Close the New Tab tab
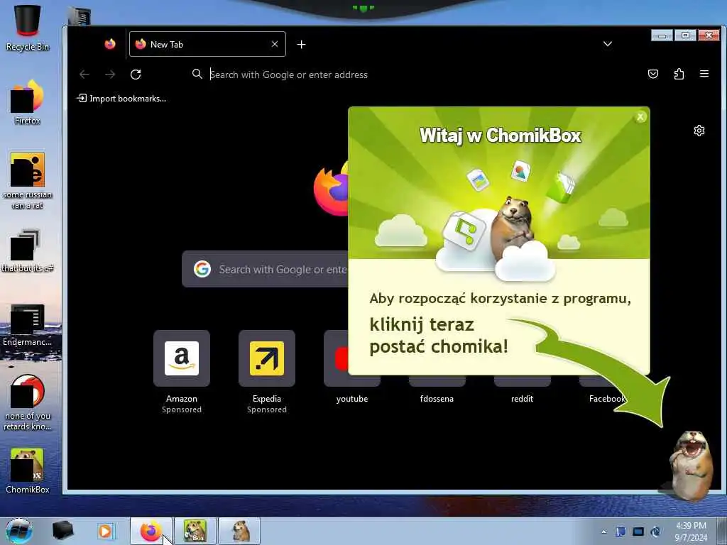 tap(275, 44)
